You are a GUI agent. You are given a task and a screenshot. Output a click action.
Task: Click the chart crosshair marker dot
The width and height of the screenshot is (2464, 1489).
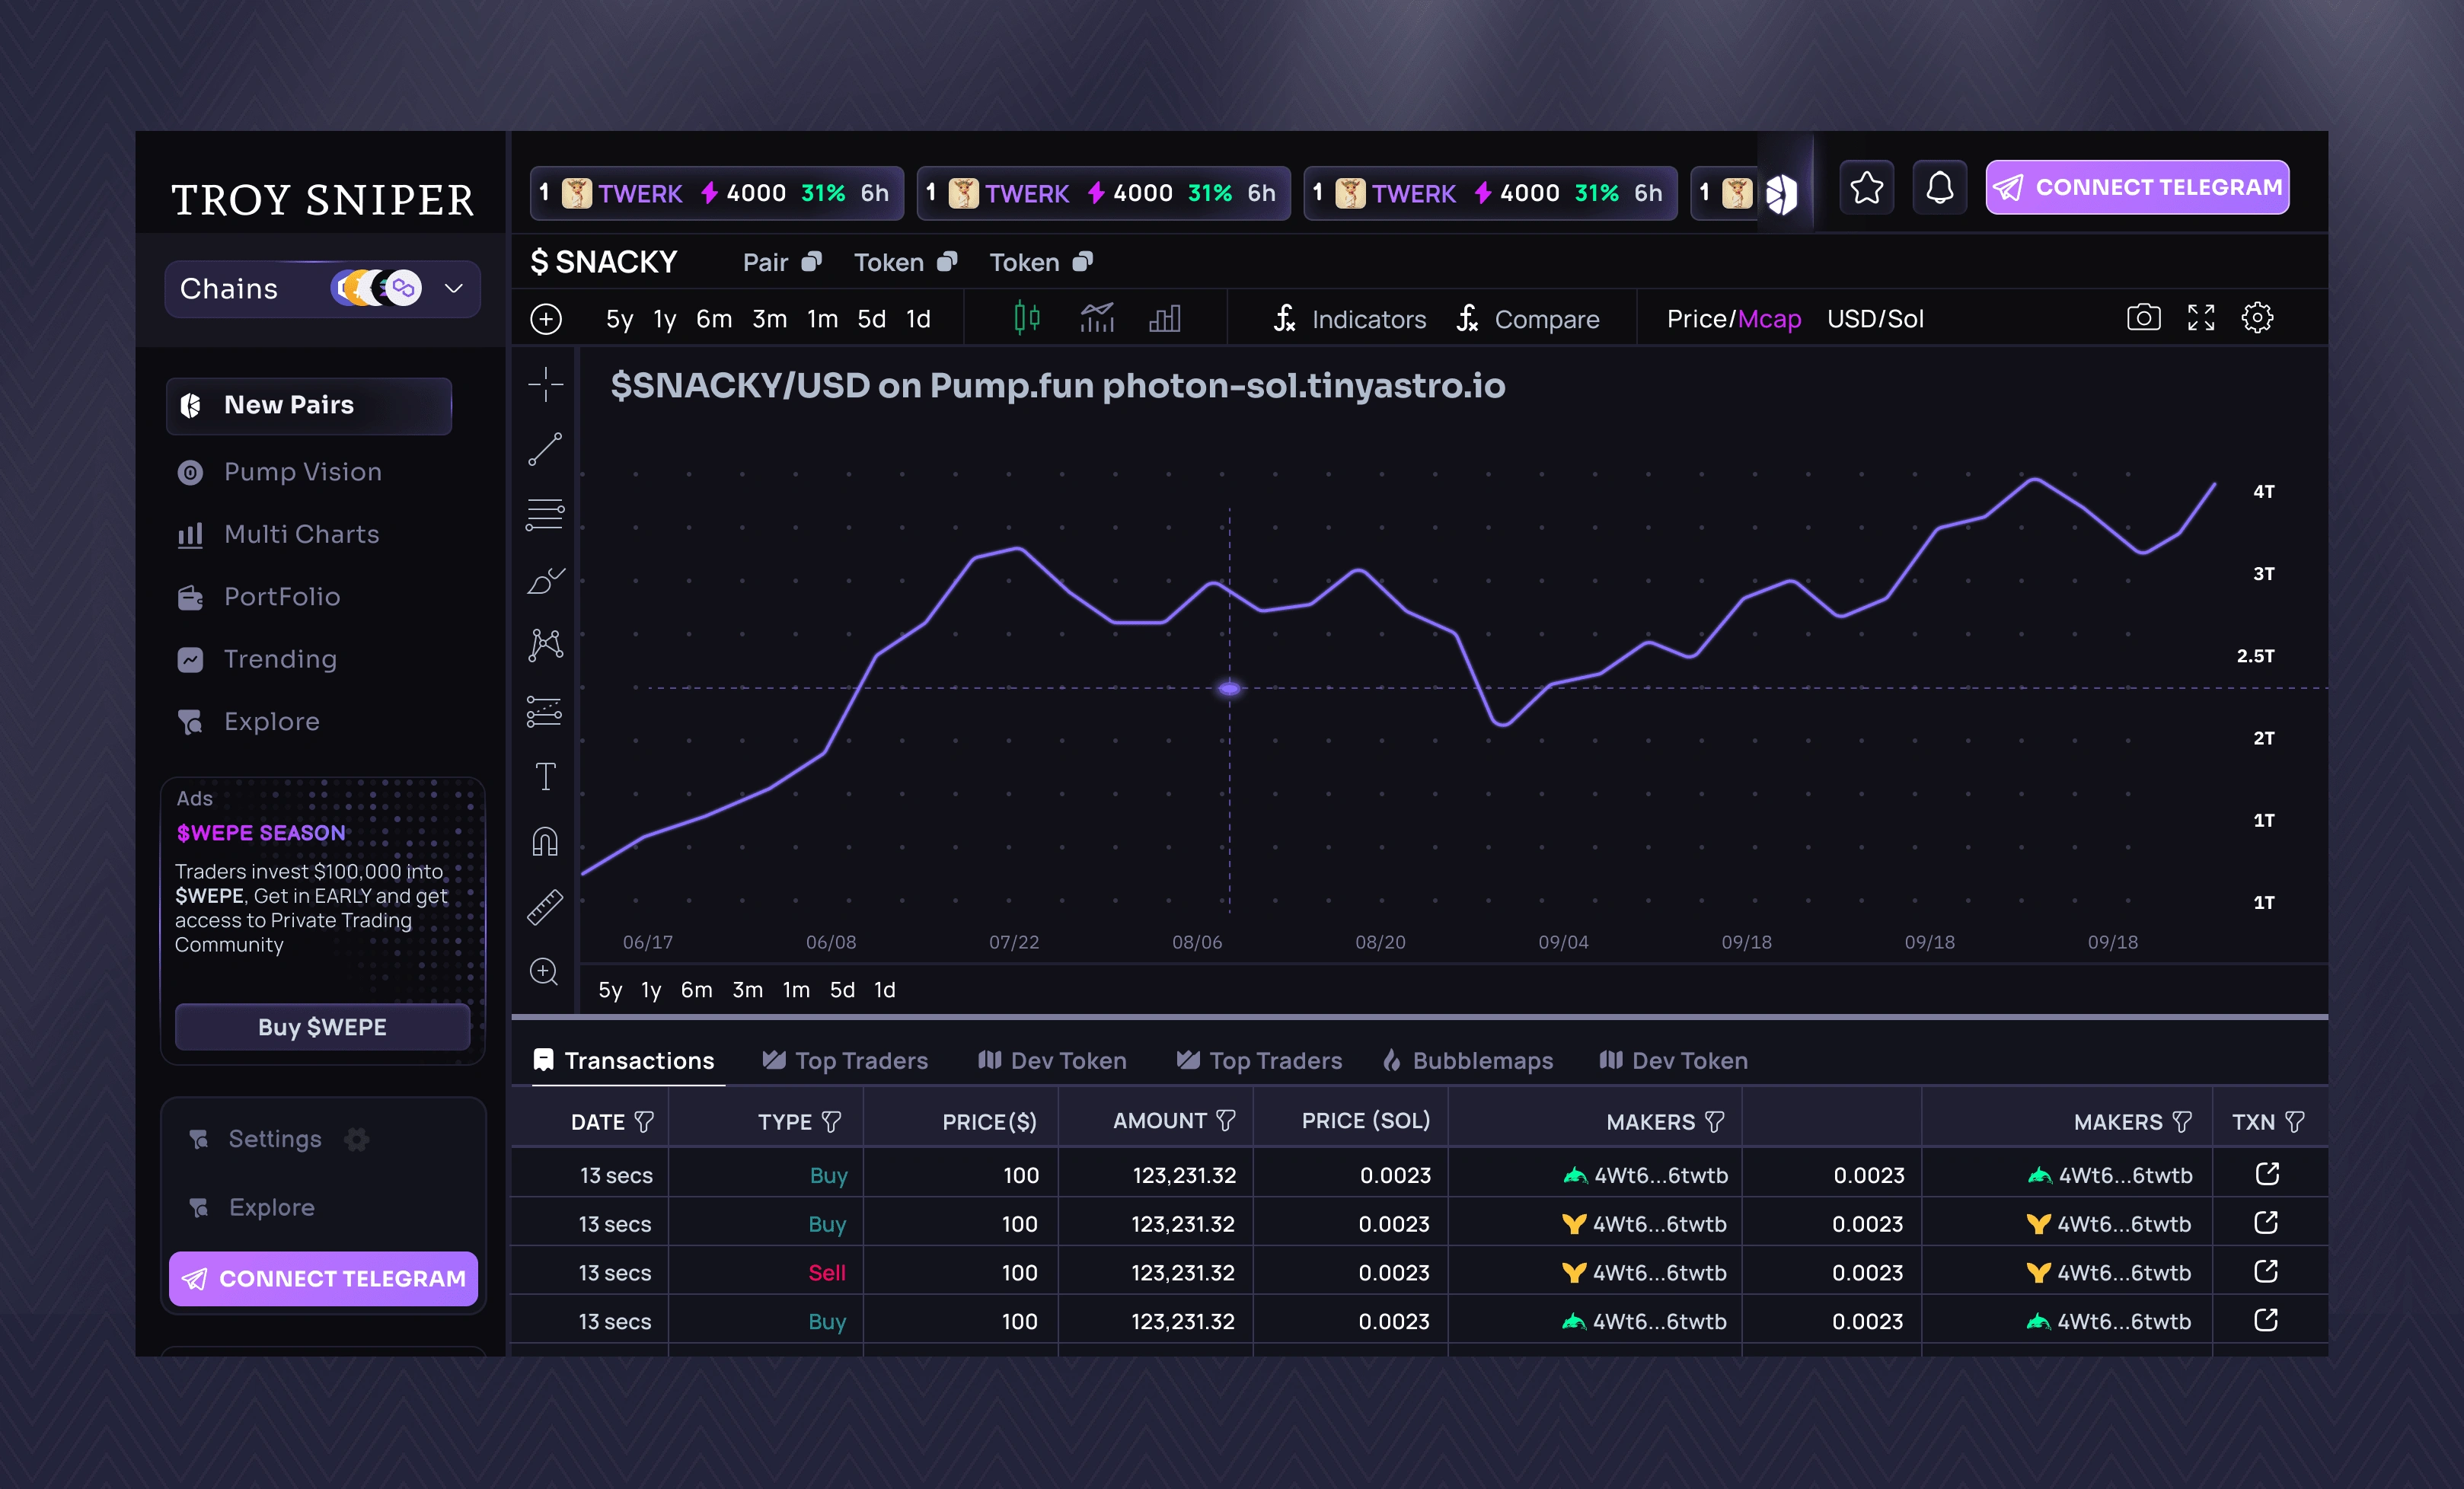[1229, 688]
